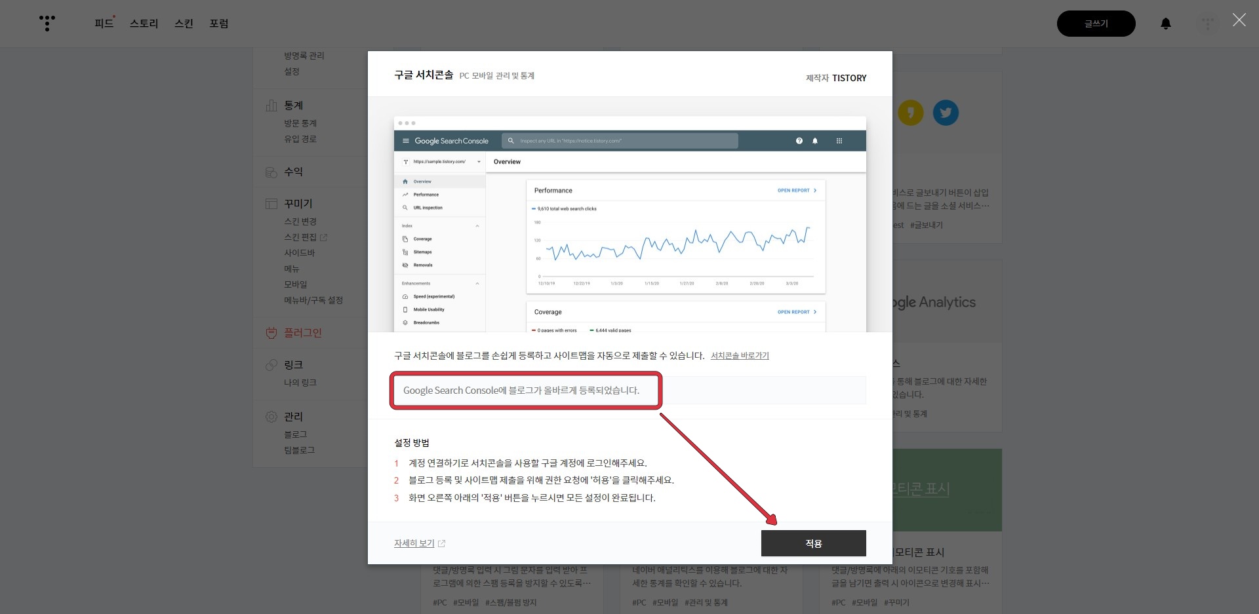This screenshot has width=1259, height=614.
Task: Click the Tistory logo icon
Action: coord(47,24)
